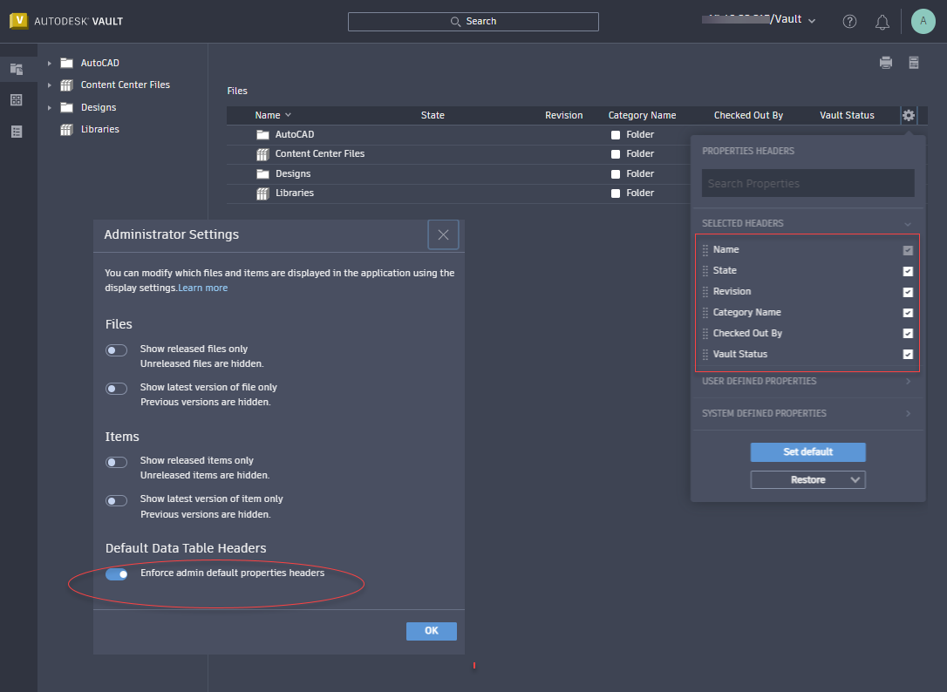This screenshot has width=947, height=692.
Task: Open the Learn more link
Action: click(203, 288)
